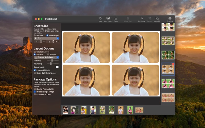The width and height of the screenshot is (205, 128).
Task: Select the bottom-right photo cell on the sheet
Action: pos(135,80)
